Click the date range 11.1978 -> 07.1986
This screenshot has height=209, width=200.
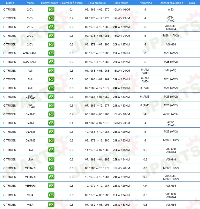pyautogui.click(x=97, y=150)
